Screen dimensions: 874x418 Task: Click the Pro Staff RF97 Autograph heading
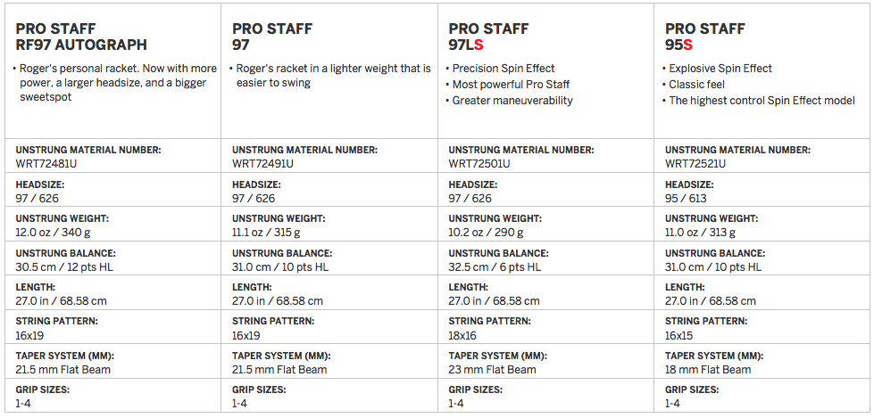(81, 37)
